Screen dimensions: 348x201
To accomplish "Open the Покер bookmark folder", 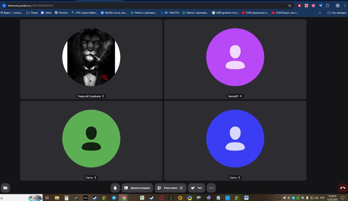I will tap(32, 12).
